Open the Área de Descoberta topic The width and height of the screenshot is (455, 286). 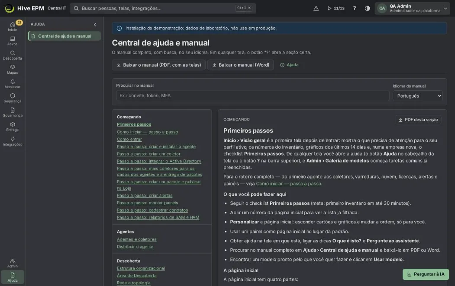pyautogui.click(x=137, y=276)
